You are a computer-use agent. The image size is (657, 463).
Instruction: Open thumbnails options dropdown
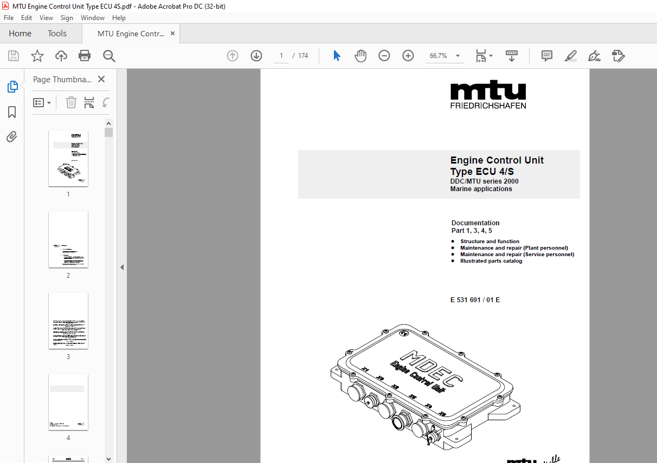[x=42, y=102]
